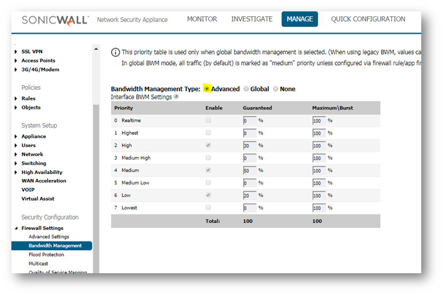Select the Global bandwidth management radio button

click(x=247, y=89)
